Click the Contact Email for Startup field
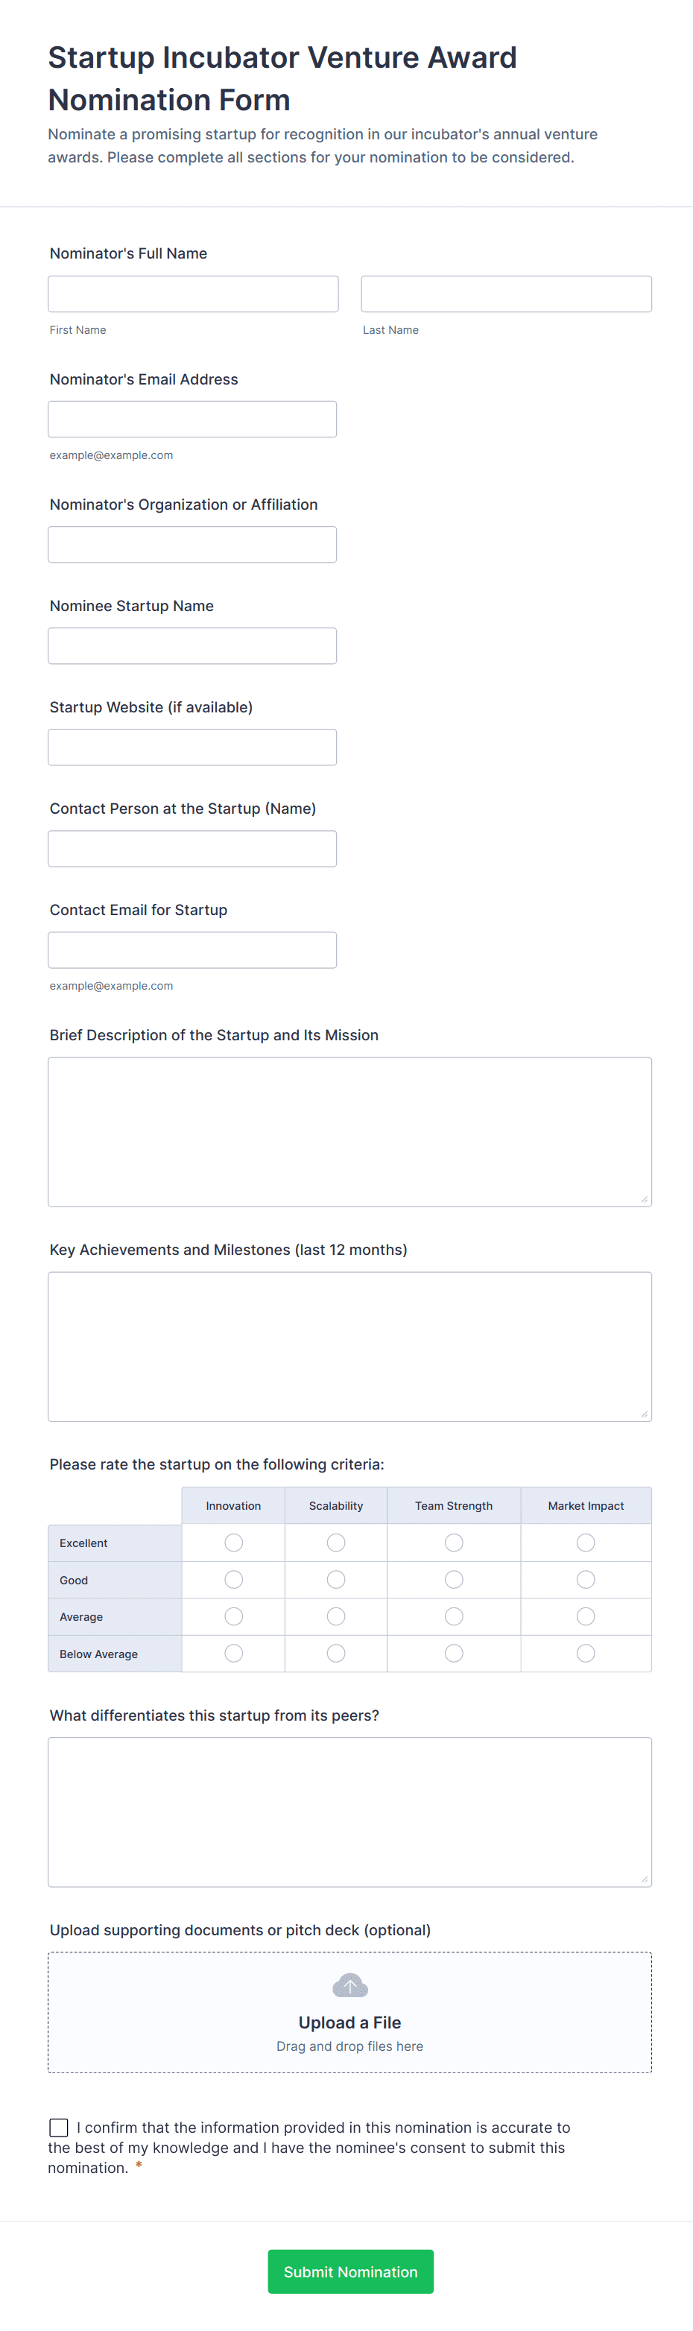Screen dimensions: 693x2331 193,950
